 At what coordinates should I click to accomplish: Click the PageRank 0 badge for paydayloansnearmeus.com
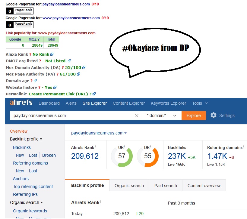pyautogui.click(x=20, y=11)
